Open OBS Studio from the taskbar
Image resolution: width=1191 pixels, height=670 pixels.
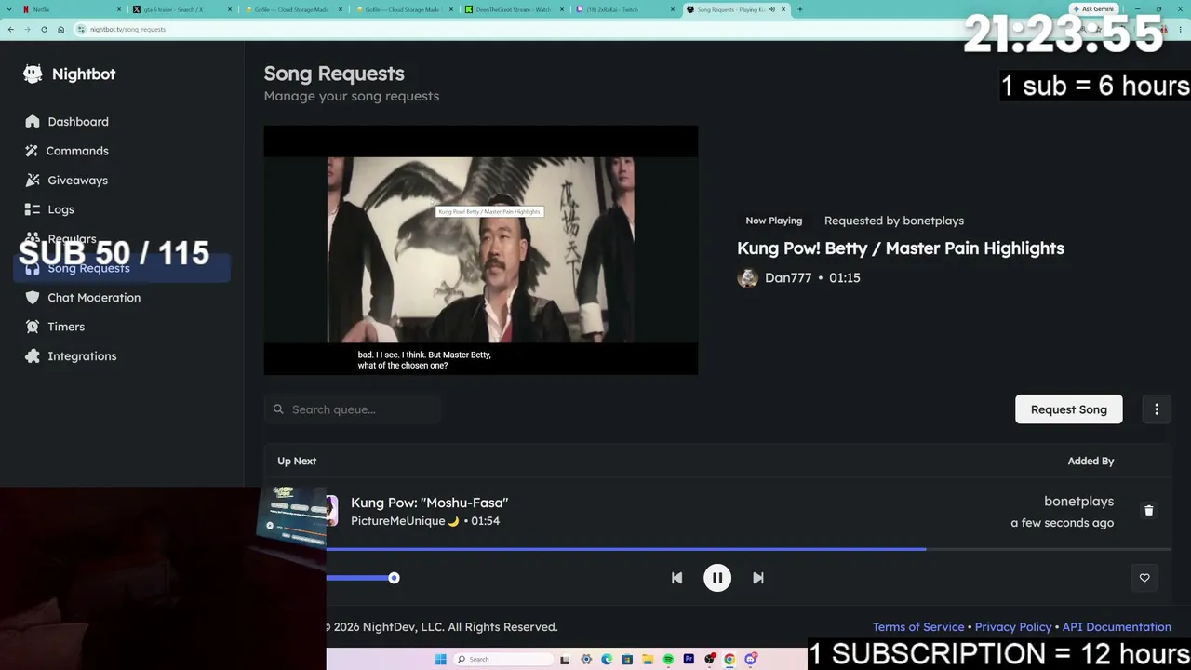710,660
